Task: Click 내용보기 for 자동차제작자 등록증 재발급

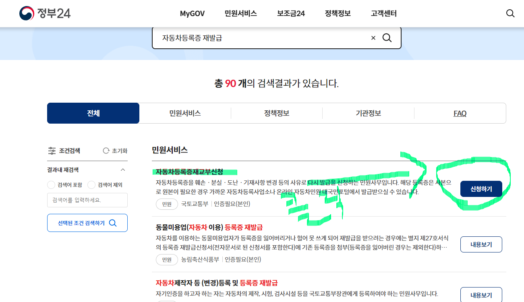Action: tap(481, 295)
